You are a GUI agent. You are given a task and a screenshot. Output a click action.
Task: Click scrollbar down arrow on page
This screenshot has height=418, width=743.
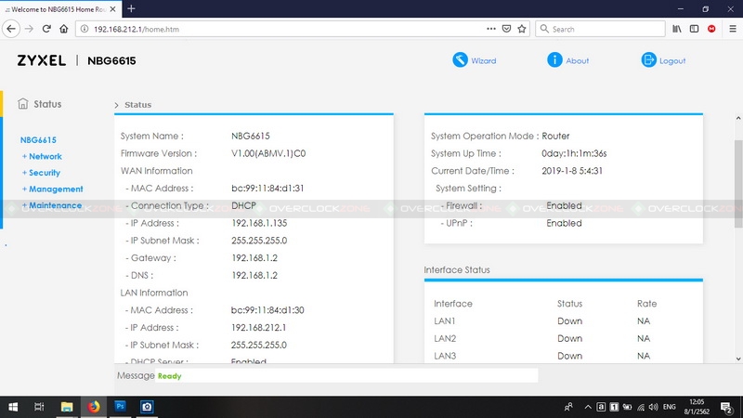(738, 359)
